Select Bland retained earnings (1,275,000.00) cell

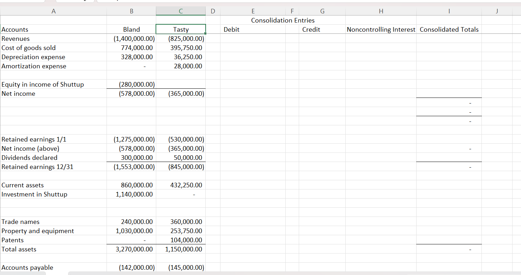[x=132, y=139]
